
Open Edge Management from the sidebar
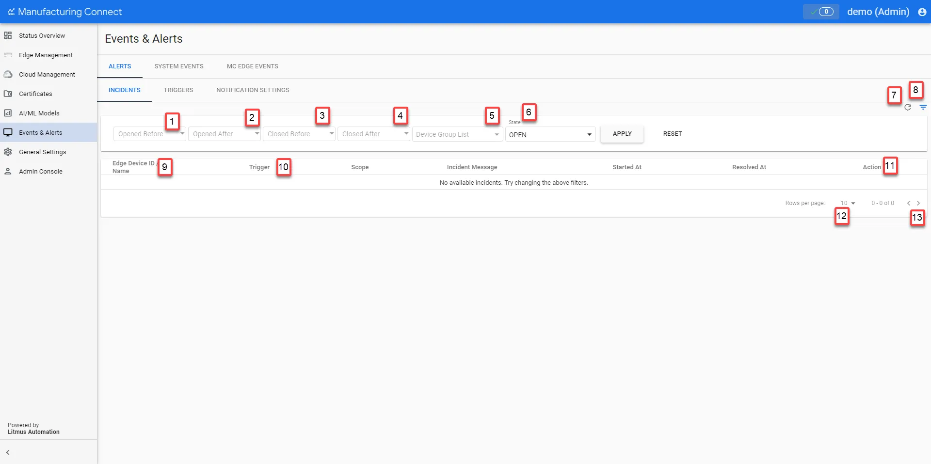tap(48, 55)
